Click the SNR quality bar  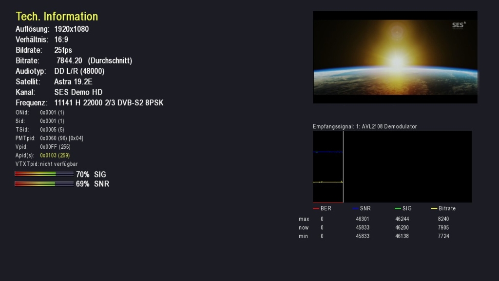44,183
